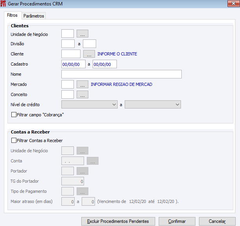The width and height of the screenshot is (240, 226).
Task: Open the Portador lookup button
Action: pyautogui.click(x=82, y=171)
